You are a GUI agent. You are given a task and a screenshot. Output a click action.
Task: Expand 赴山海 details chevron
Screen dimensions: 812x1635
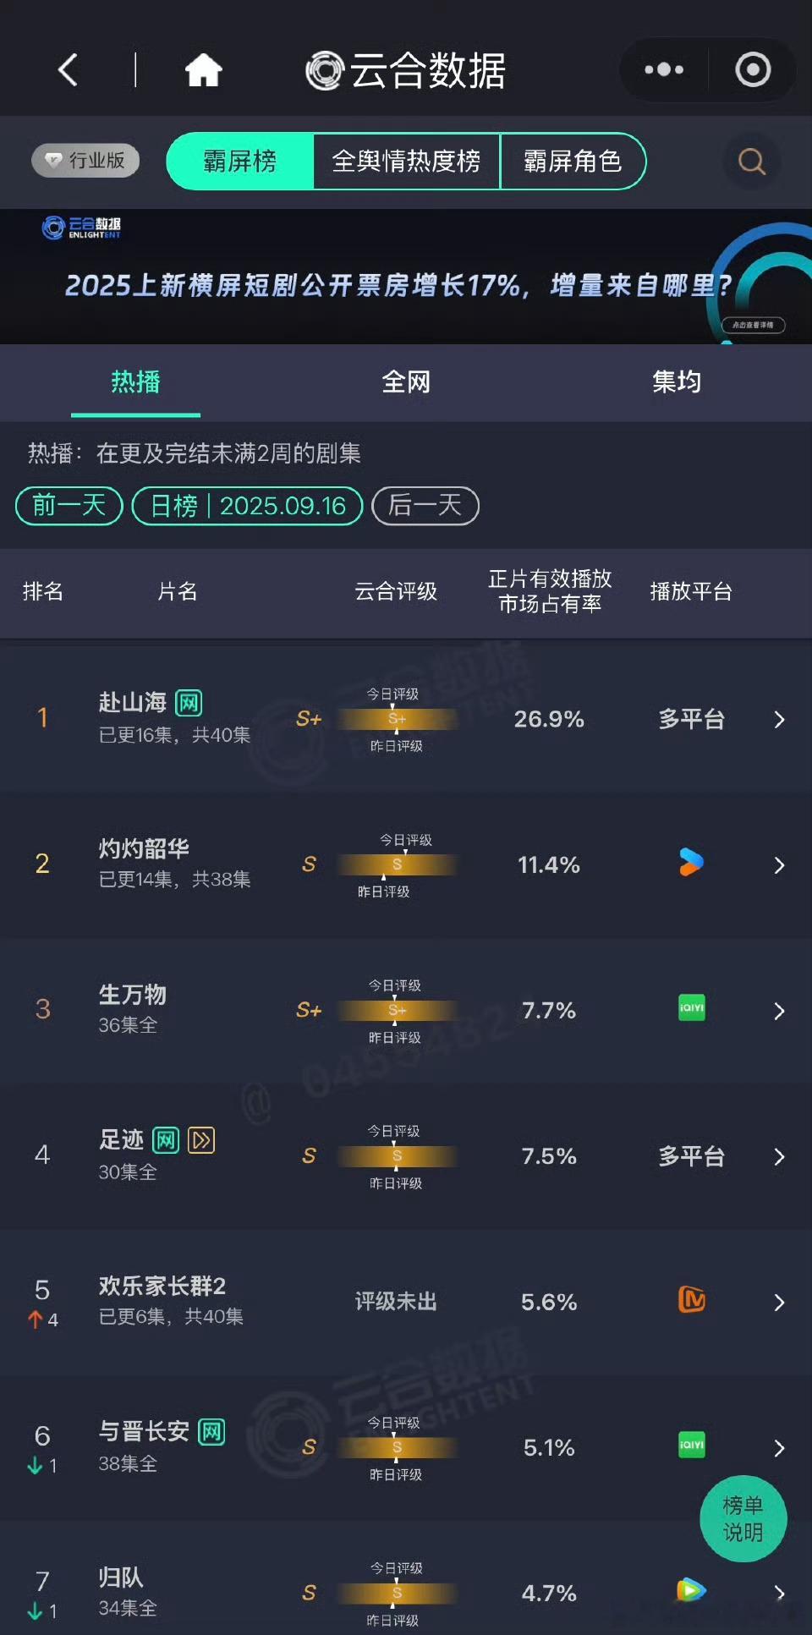pos(780,720)
